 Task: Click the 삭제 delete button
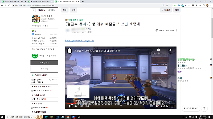73,10
